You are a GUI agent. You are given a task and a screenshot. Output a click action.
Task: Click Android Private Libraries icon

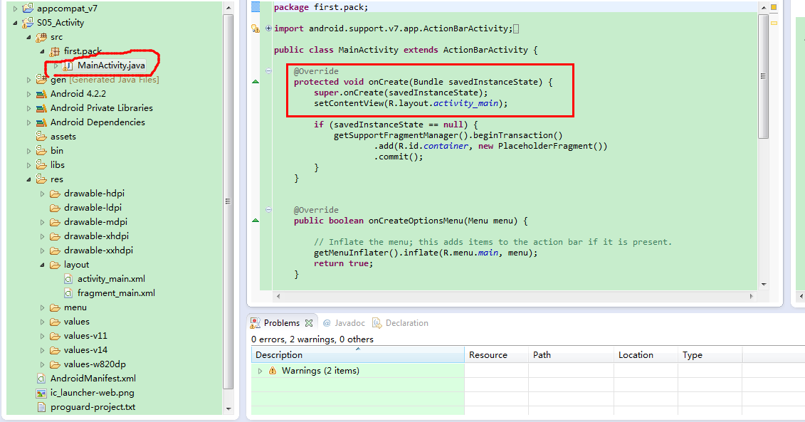pos(41,108)
